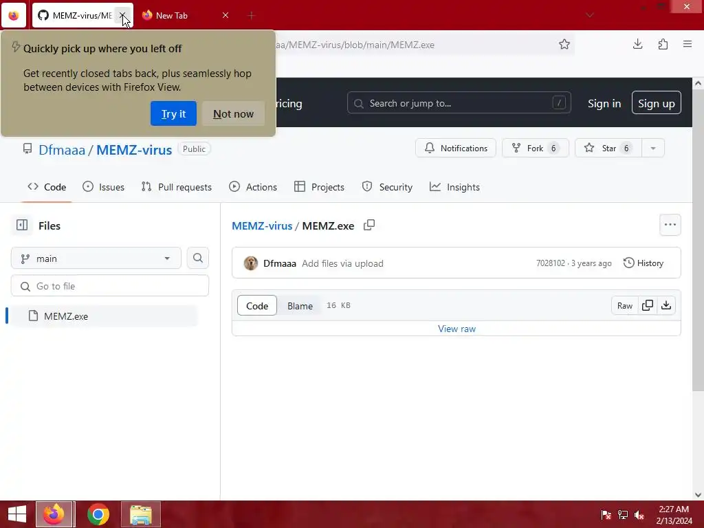Screen dimensions: 704x528
Task: Switch to Code view toggle
Action: (x=257, y=306)
